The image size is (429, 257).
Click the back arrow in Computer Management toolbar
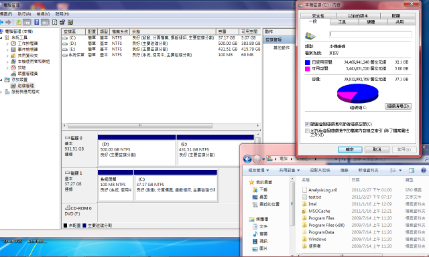[1, 22]
